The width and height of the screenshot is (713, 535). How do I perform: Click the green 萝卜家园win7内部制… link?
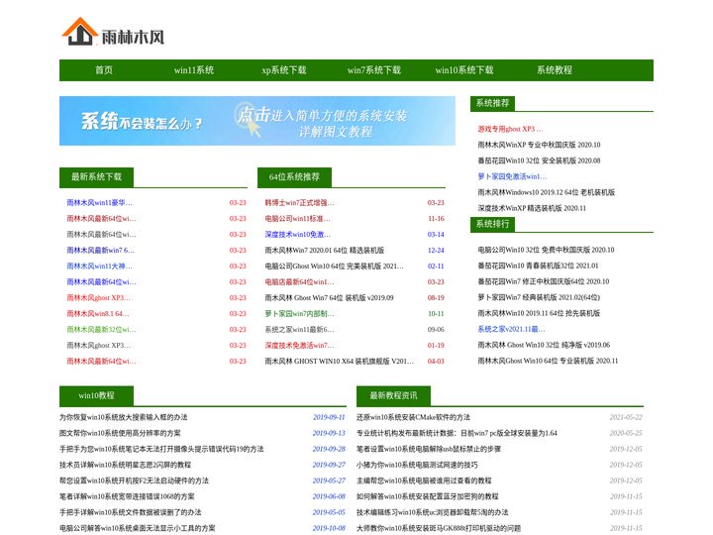coord(299,314)
